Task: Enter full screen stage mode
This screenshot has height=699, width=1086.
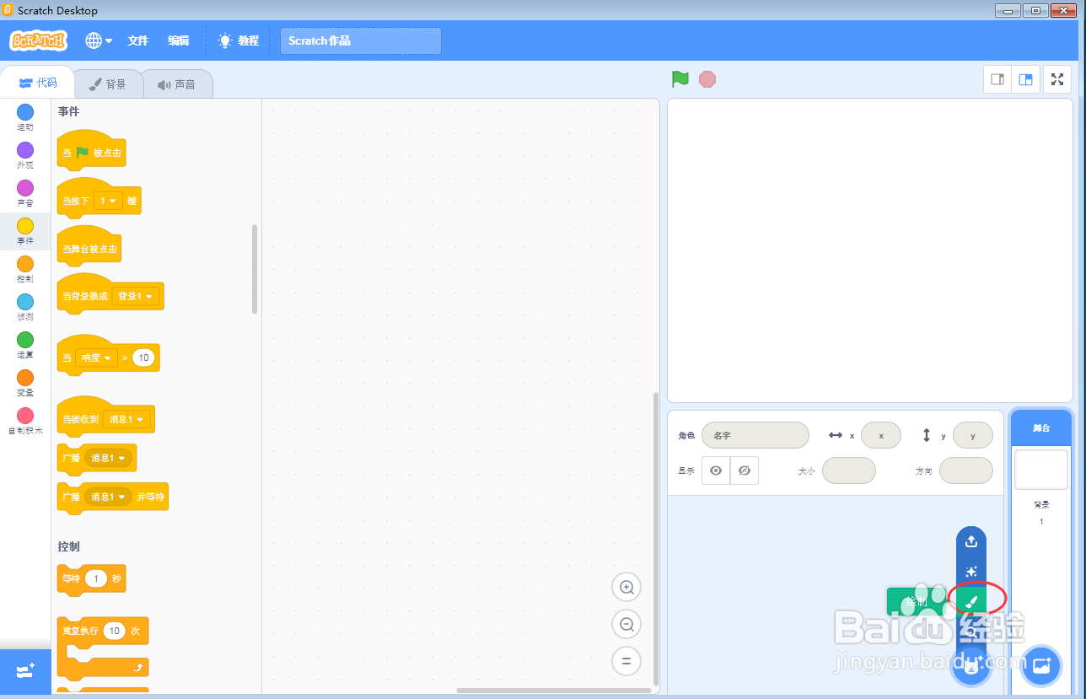Action: click(1057, 79)
